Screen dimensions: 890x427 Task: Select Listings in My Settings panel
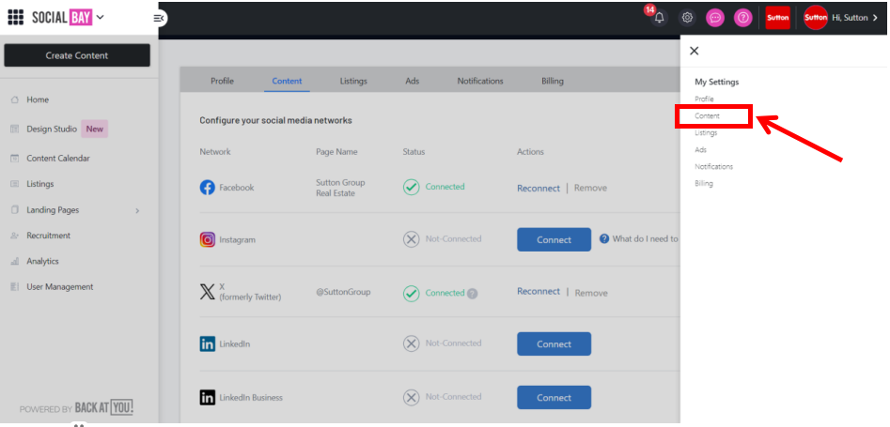click(706, 132)
